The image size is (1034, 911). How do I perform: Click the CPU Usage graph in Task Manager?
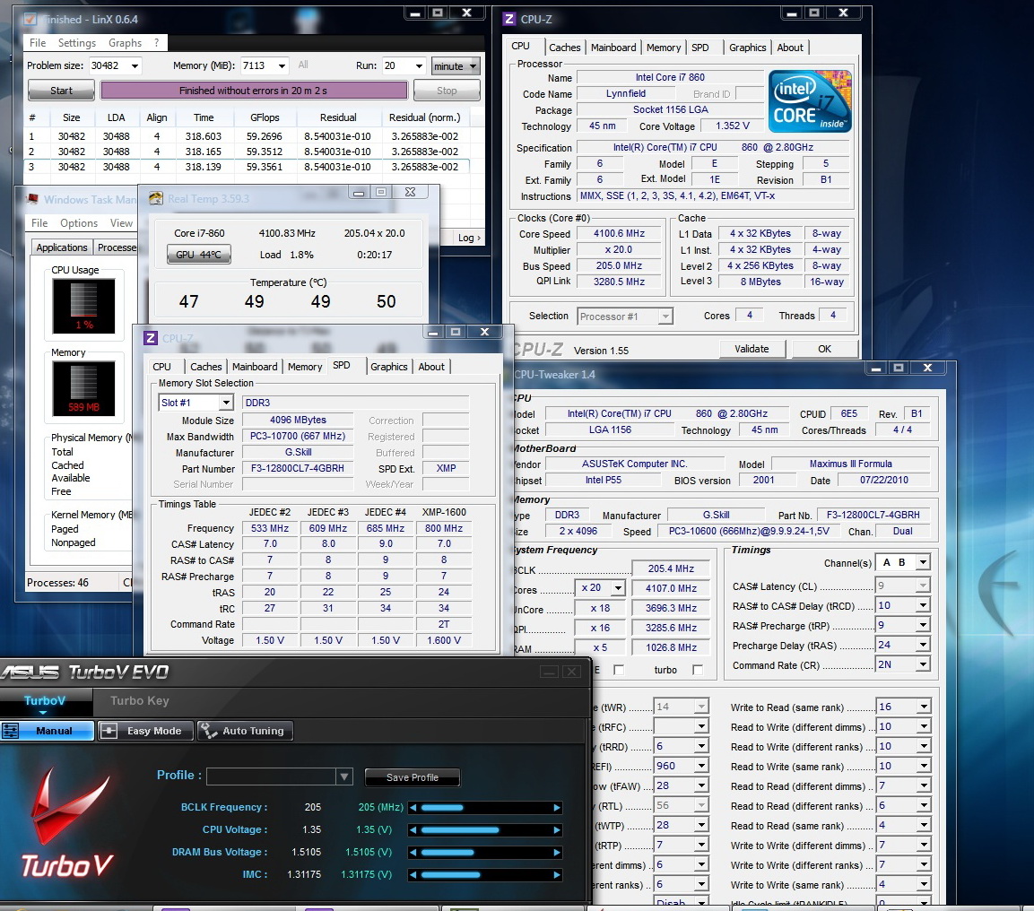(83, 306)
